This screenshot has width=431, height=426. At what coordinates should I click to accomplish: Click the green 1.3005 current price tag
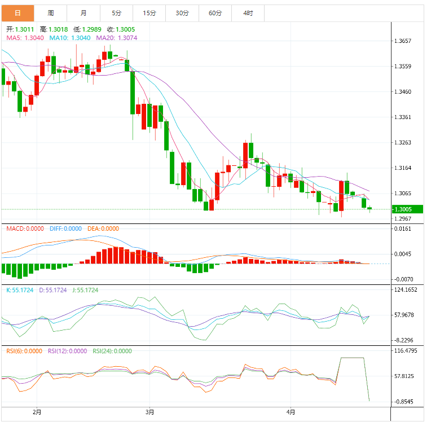(408, 209)
